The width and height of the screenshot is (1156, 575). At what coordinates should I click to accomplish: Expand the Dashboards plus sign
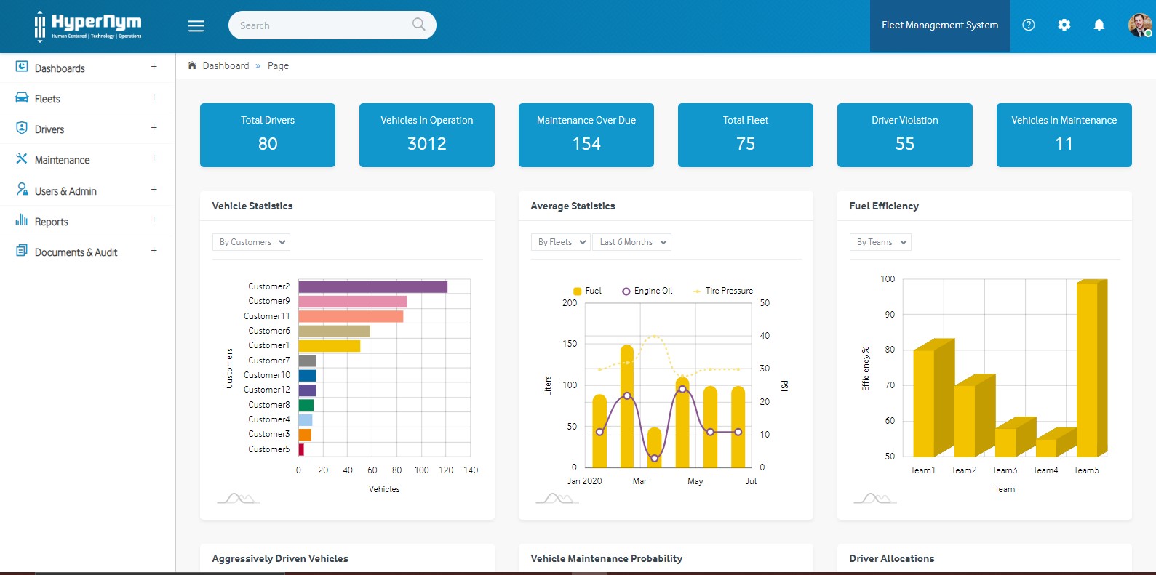(154, 67)
